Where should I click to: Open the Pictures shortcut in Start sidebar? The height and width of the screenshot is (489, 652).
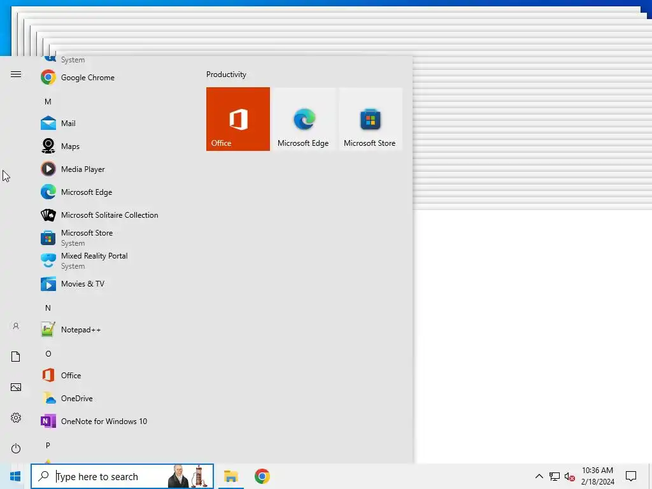16,387
